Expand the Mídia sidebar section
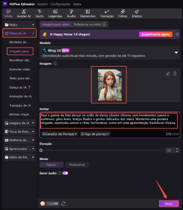183x210 pixels. click(19, 25)
